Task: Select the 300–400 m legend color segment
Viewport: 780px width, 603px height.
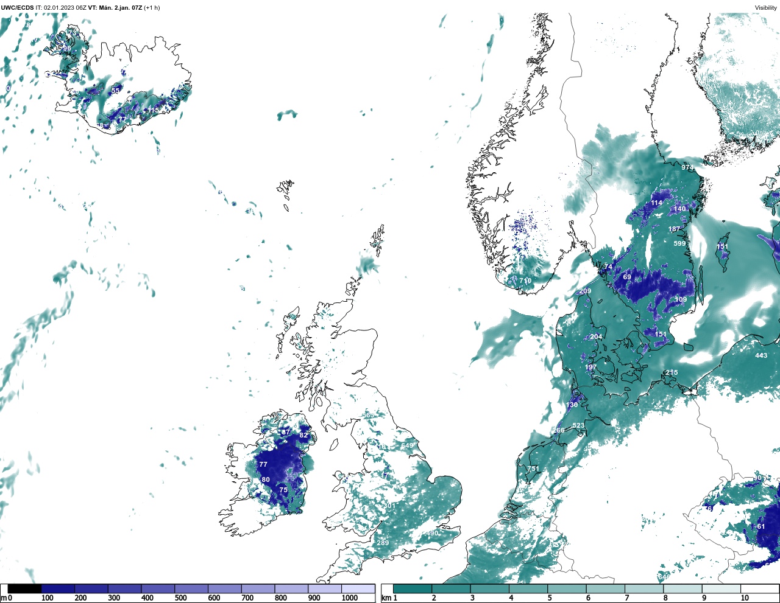Action: [124, 588]
